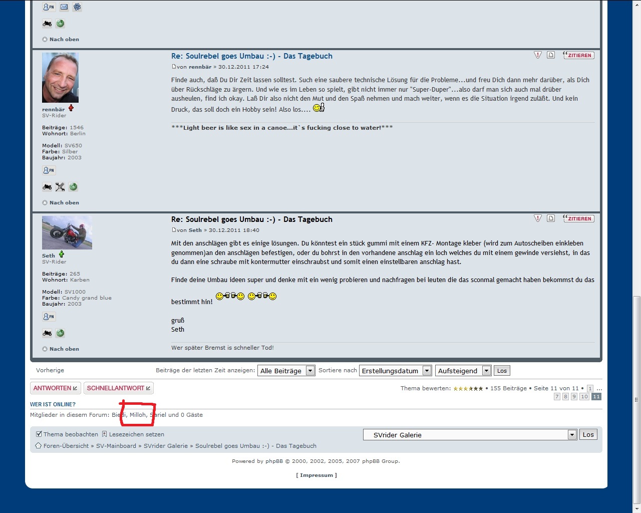Click the blue flower icon at top
Image resolution: width=641 pixels, height=513 pixels.
(77, 7)
